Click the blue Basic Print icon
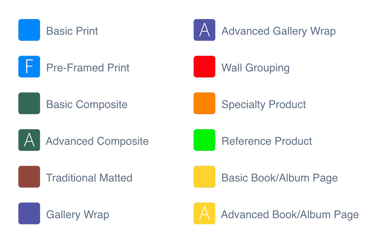 pos(29,30)
